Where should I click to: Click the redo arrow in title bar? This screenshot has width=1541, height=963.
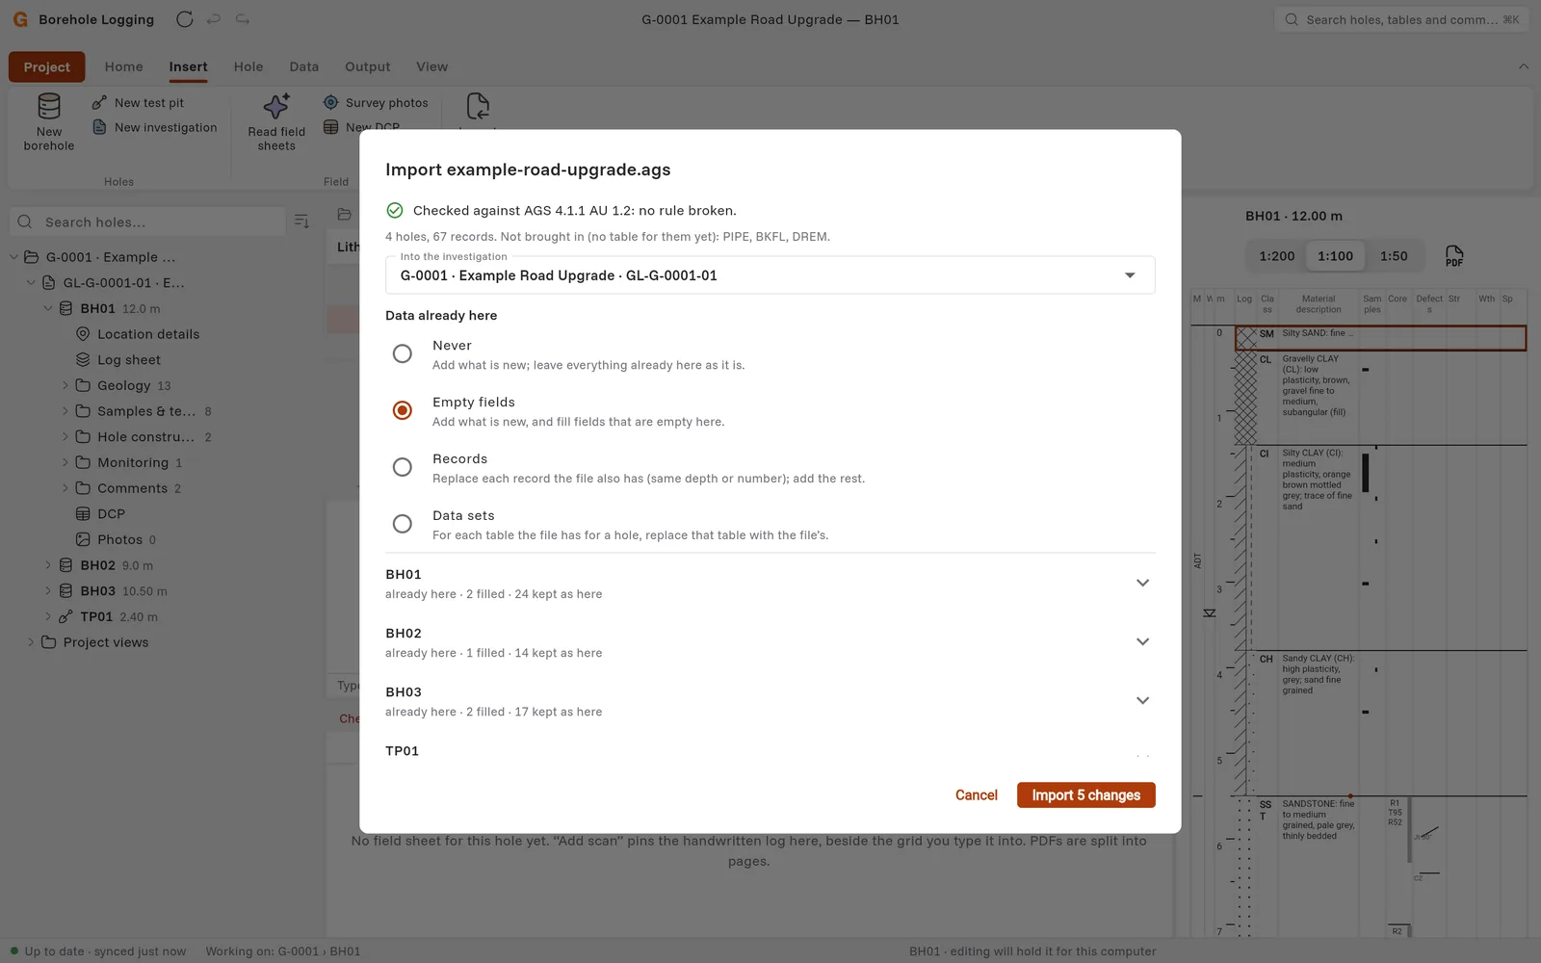(243, 19)
